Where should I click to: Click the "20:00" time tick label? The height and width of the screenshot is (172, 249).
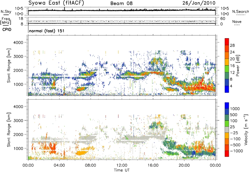click(184, 165)
